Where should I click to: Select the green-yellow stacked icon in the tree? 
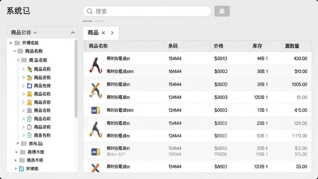click(30, 78)
